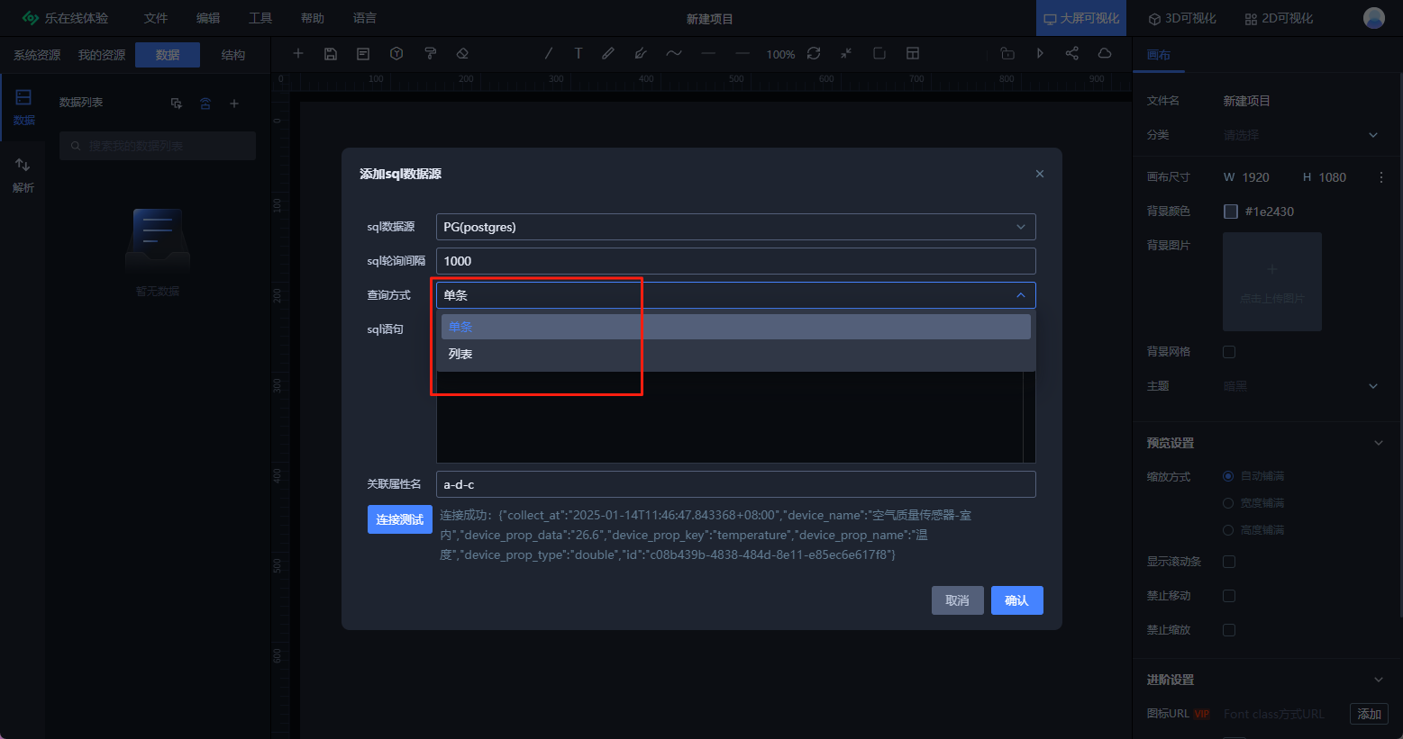Click the 搜索我的数据列表 search field
Viewport: 1403px width, 739px height.
click(158, 146)
